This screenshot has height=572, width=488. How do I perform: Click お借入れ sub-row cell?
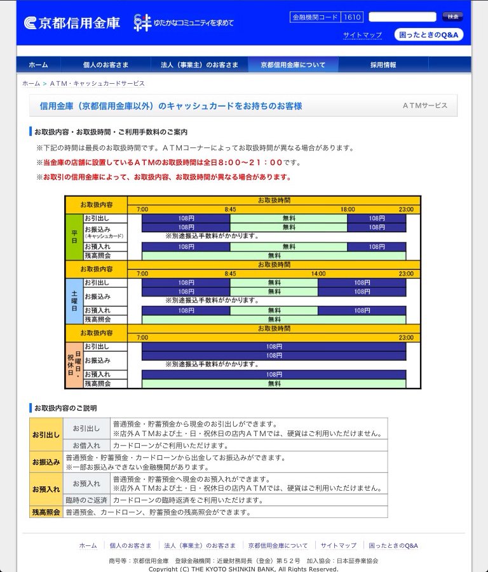(x=86, y=446)
